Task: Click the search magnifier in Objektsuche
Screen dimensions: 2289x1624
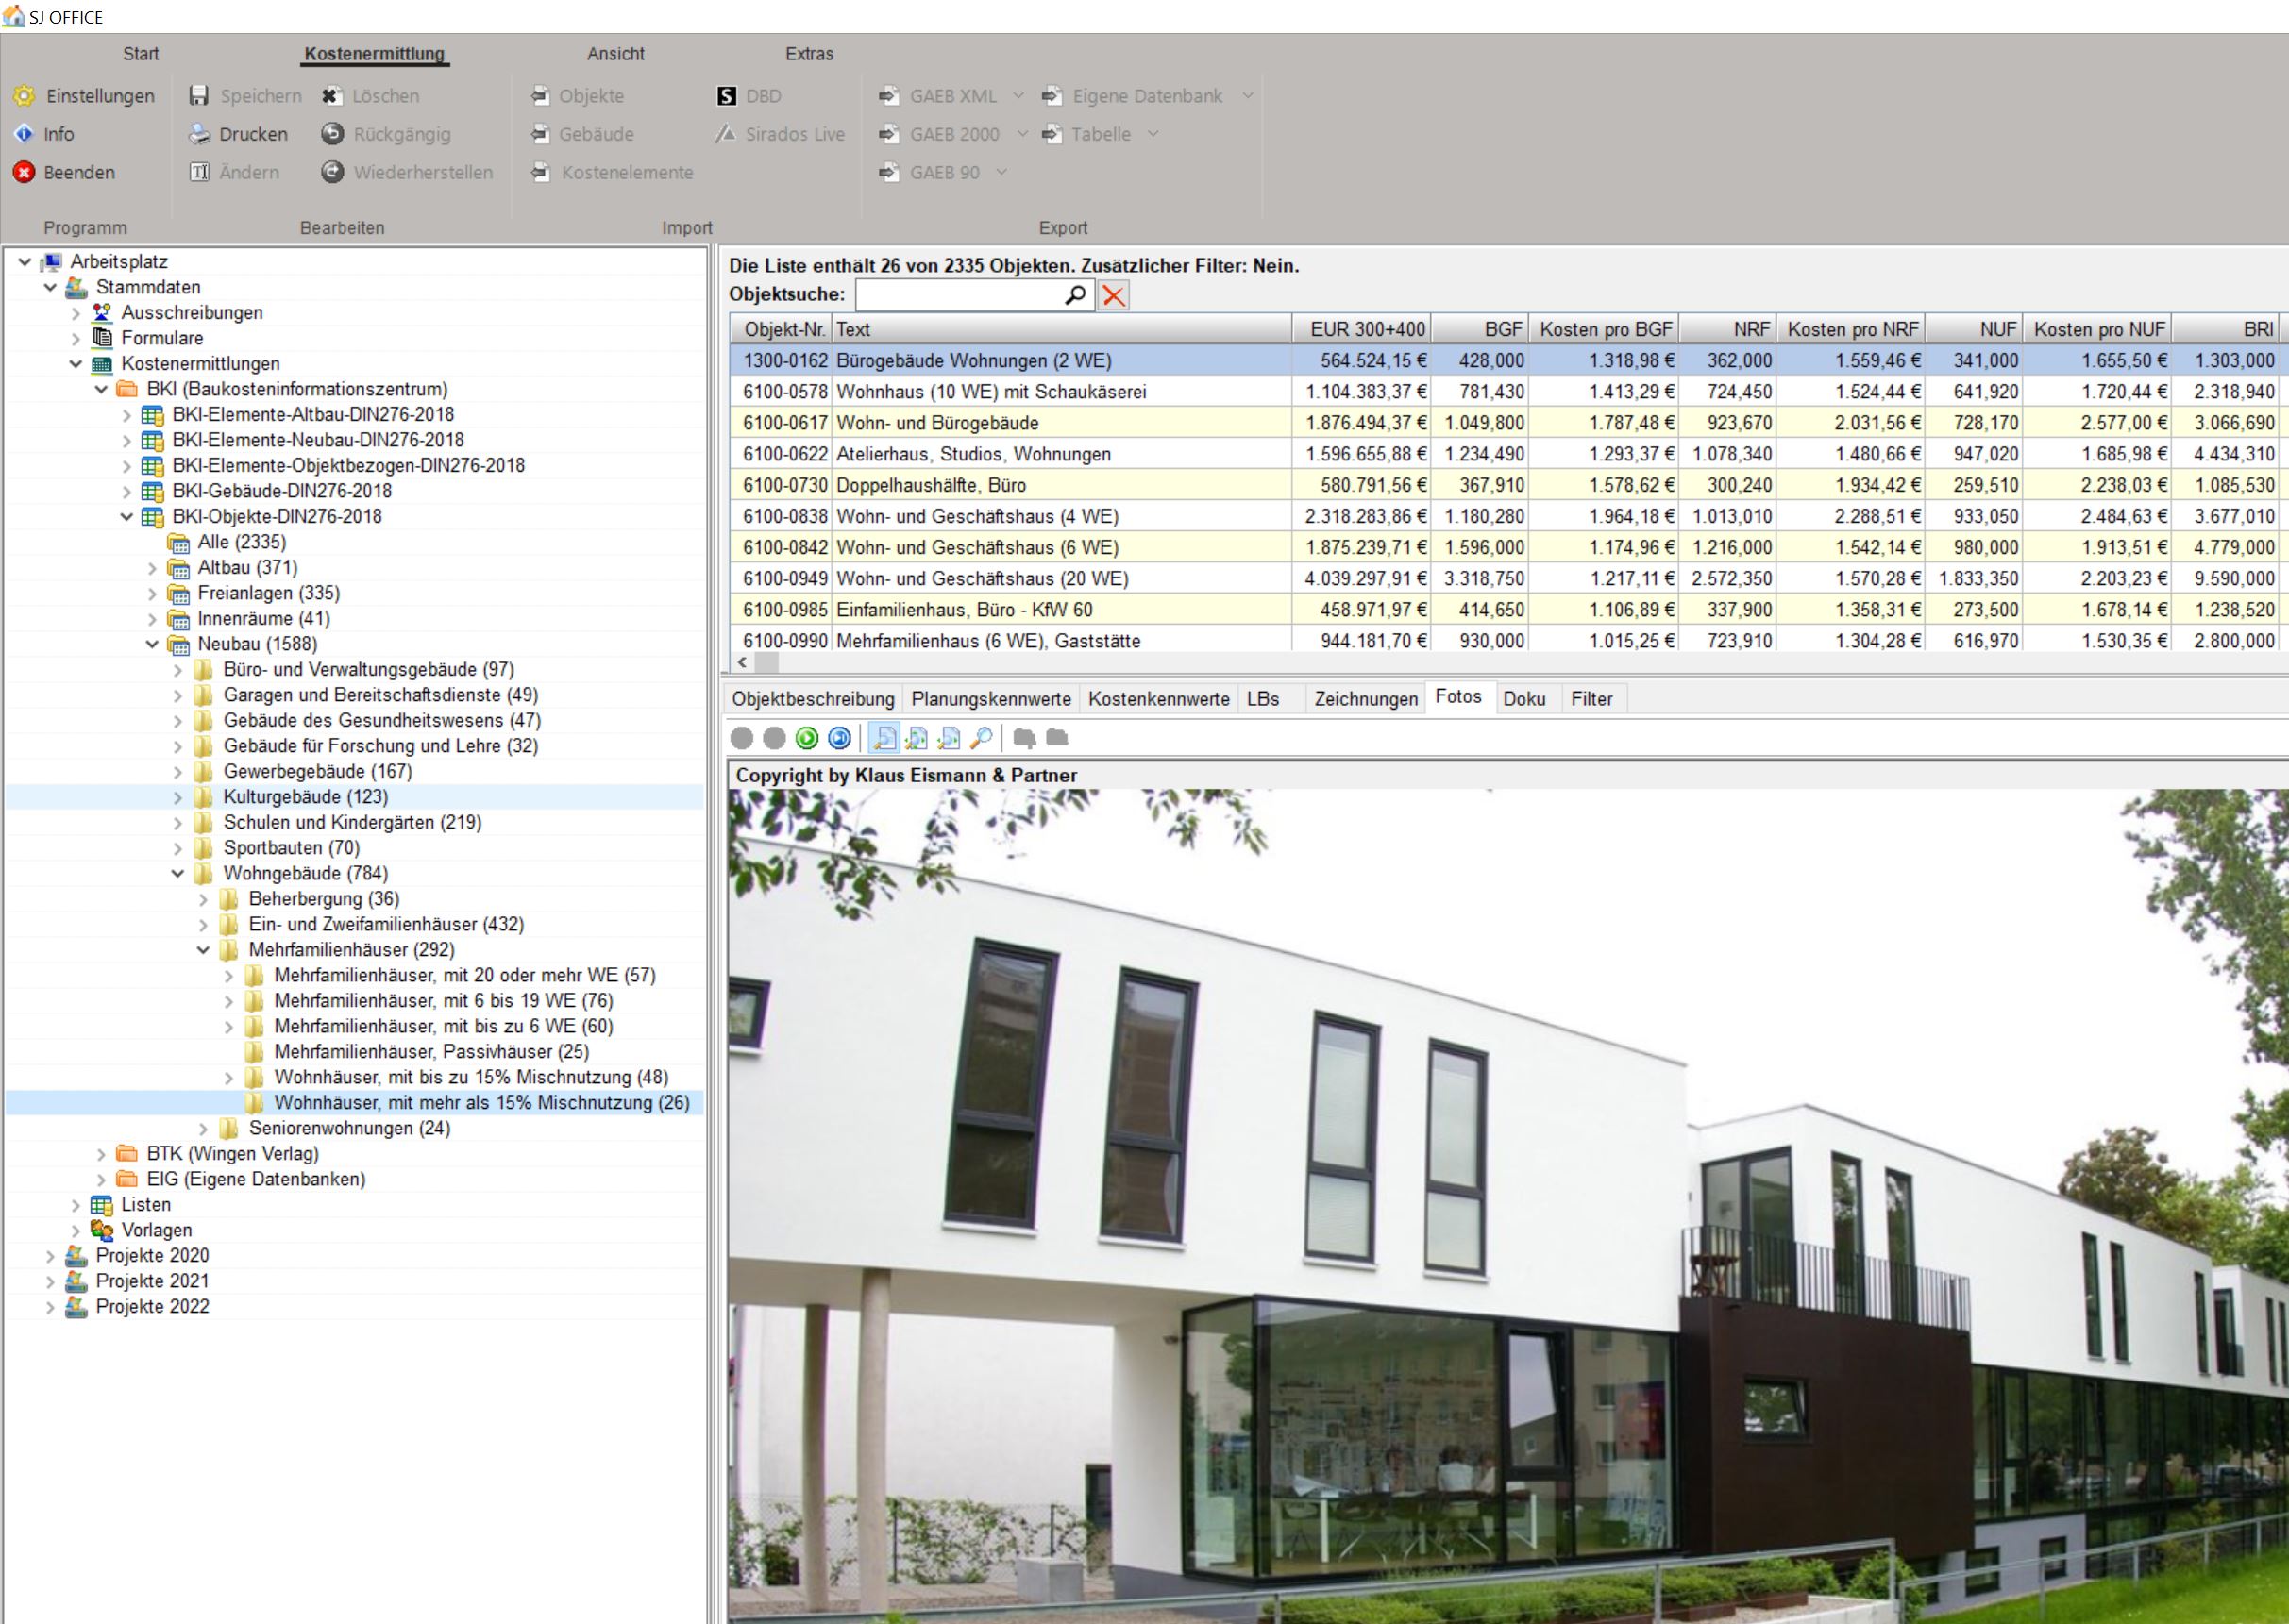Action: click(x=1075, y=295)
